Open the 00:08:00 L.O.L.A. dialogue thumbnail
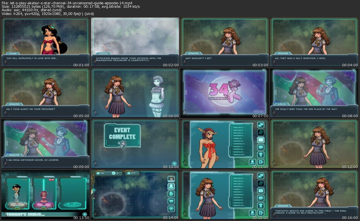Viewport: 360px width, 221px height. click(314, 93)
